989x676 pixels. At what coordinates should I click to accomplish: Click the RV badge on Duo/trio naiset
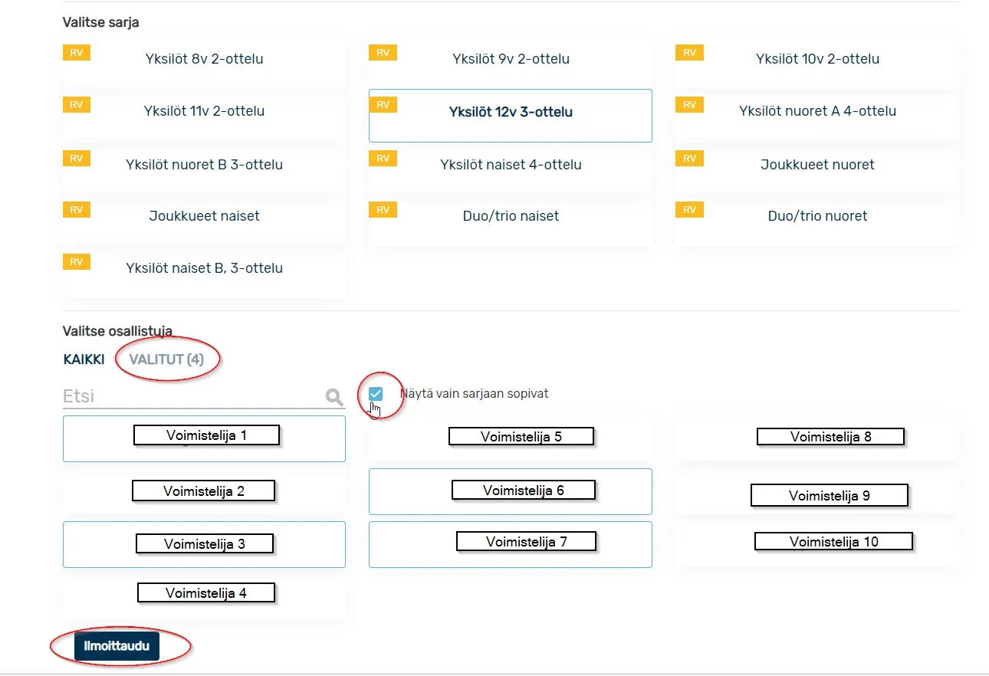click(x=383, y=210)
